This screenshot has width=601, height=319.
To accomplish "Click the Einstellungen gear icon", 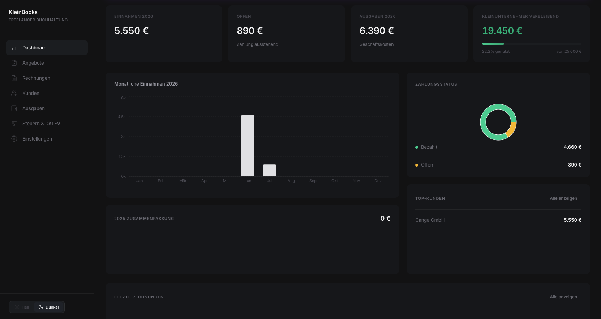I will click(14, 139).
